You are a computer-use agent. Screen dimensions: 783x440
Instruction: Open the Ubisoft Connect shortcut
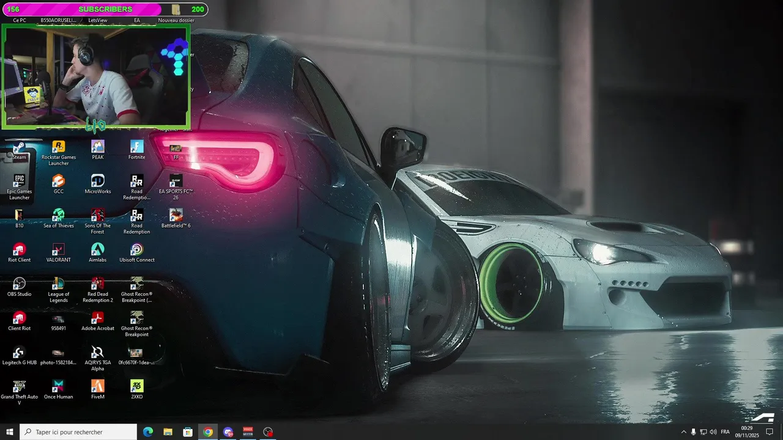click(x=137, y=253)
